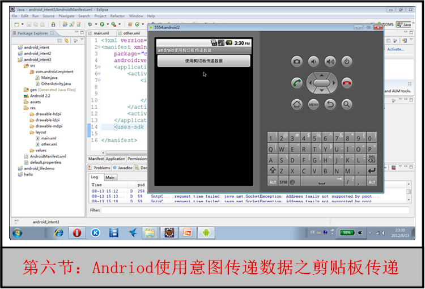Click the emulator volume down button
425x289 pixels.
313,62
